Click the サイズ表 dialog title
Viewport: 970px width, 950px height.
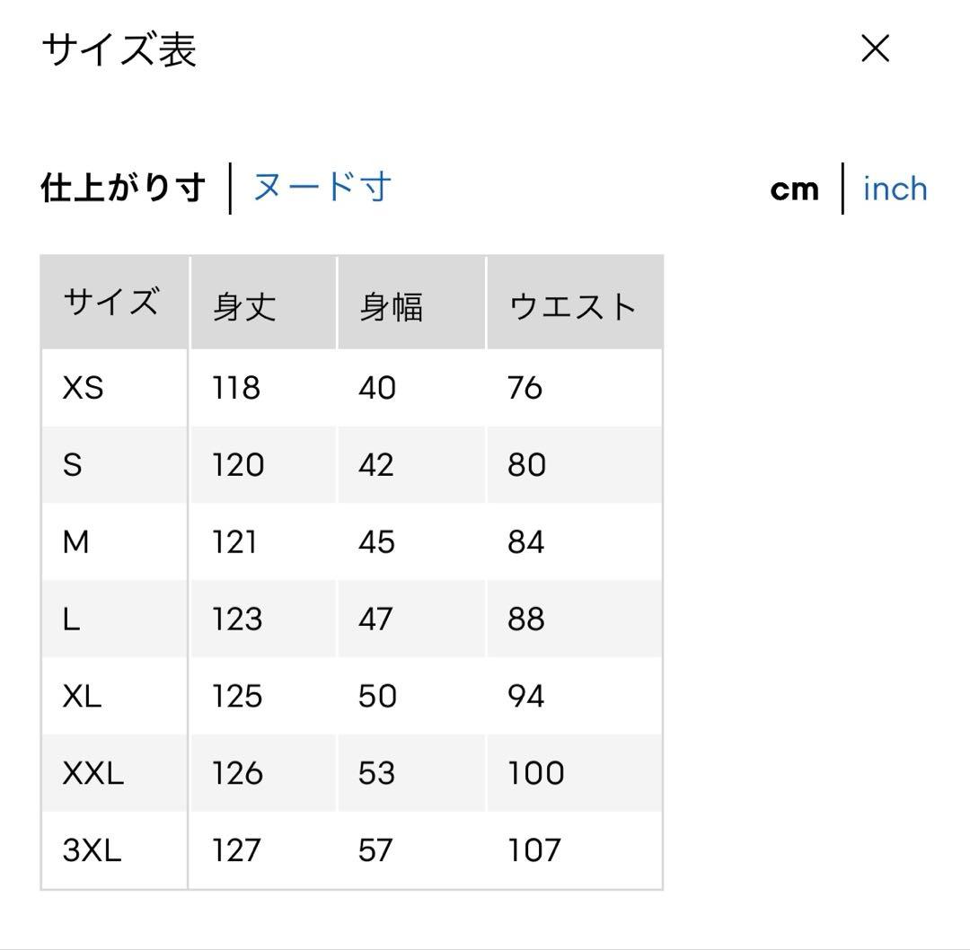click(x=119, y=49)
